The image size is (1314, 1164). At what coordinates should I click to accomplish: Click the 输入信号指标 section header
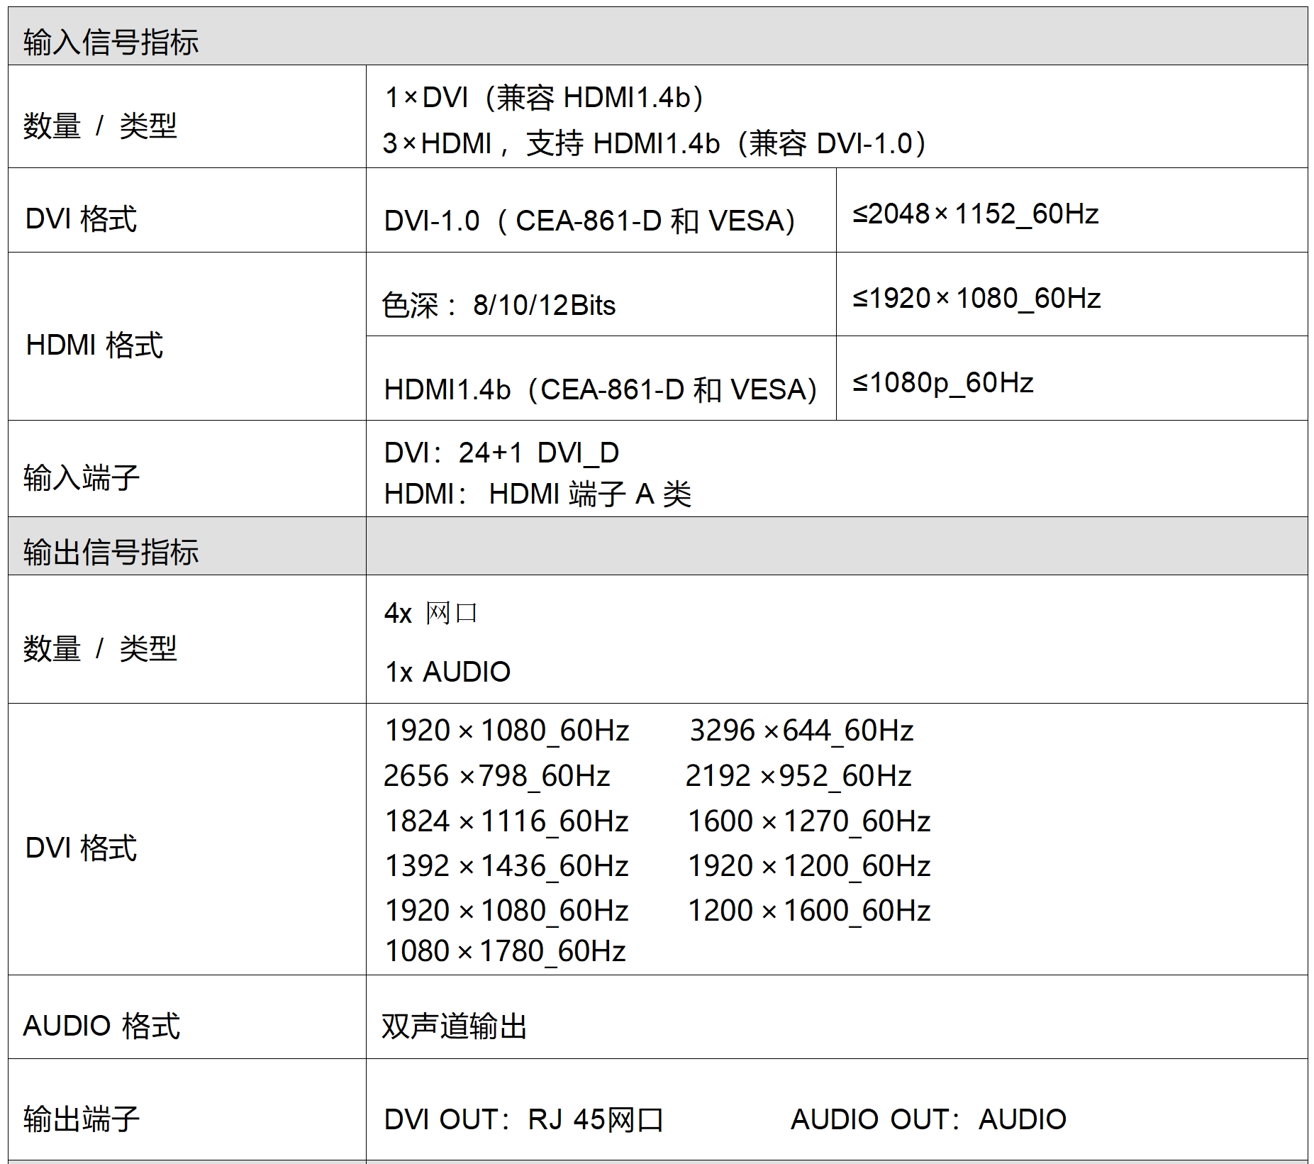tap(111, 43)
